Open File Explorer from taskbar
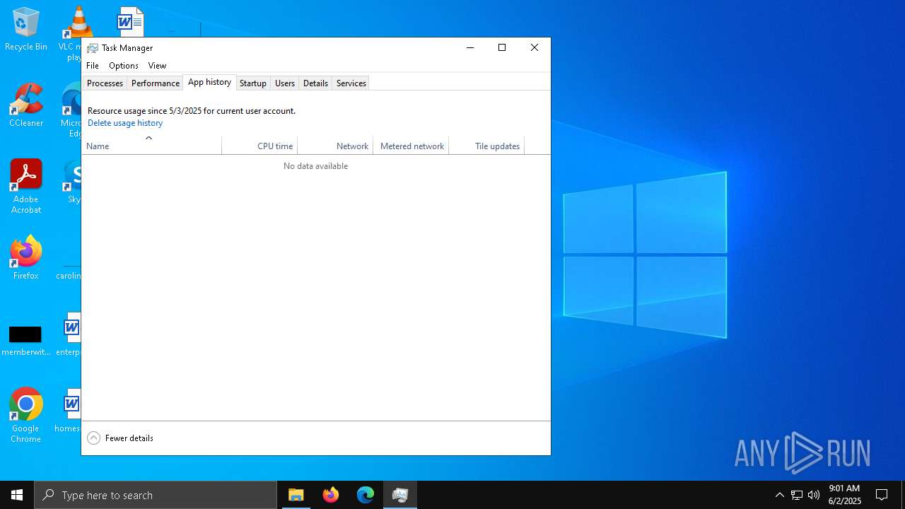 (296, 495)
